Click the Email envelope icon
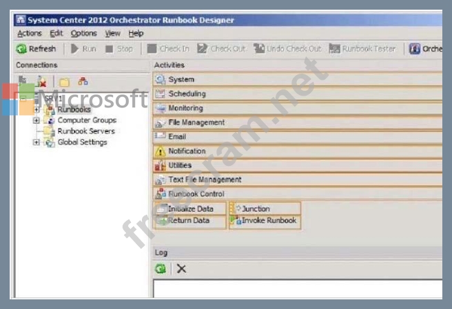Screen dimensions: 452x309 pyautogui.click(x=160, y=136)
